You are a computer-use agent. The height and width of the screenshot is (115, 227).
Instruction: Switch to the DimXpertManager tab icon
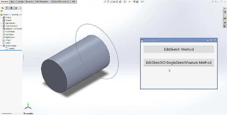(16, 8)
